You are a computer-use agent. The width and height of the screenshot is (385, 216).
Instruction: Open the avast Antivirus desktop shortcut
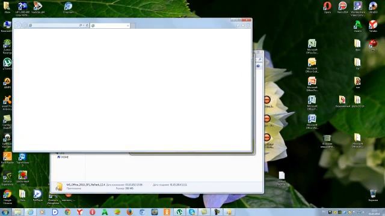[x=7, y=103]
